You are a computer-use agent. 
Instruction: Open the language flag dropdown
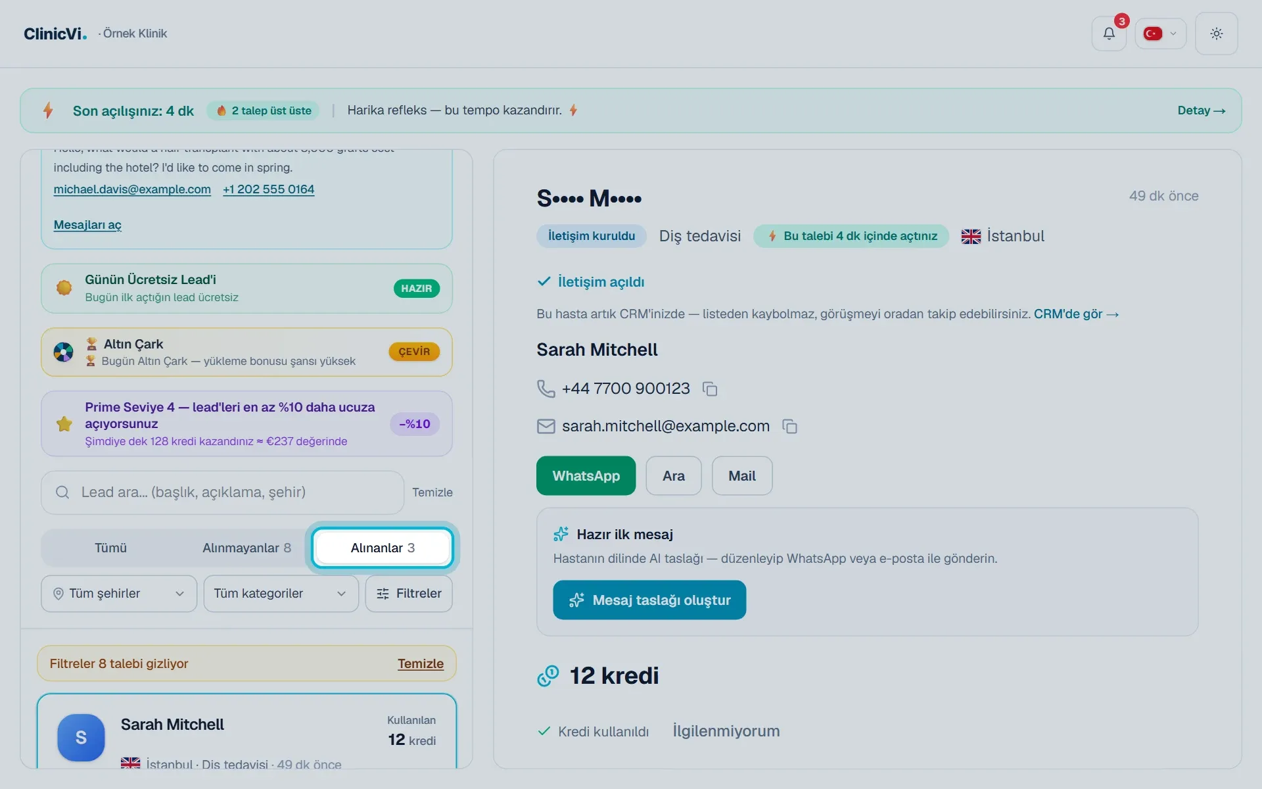click(1160, 34)
